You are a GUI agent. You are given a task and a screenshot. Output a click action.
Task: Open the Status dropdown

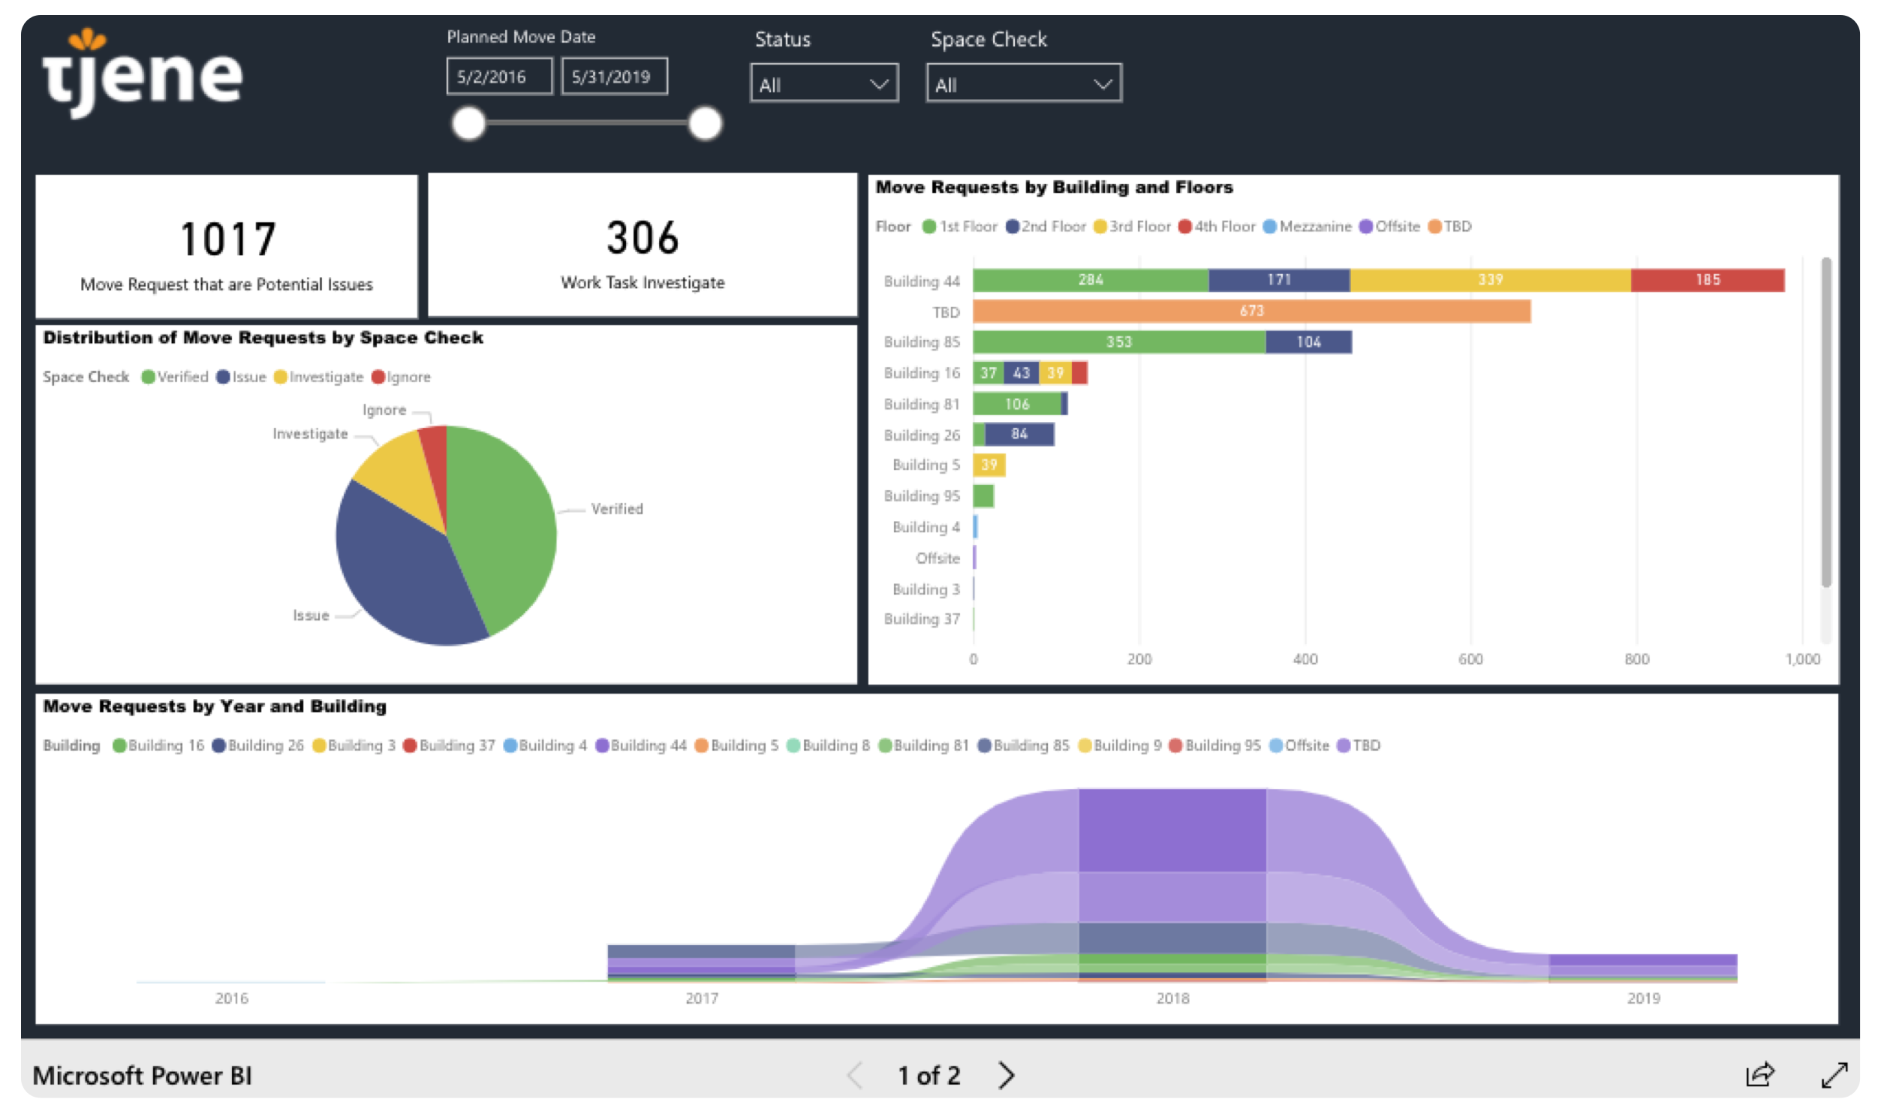point(823,83)
